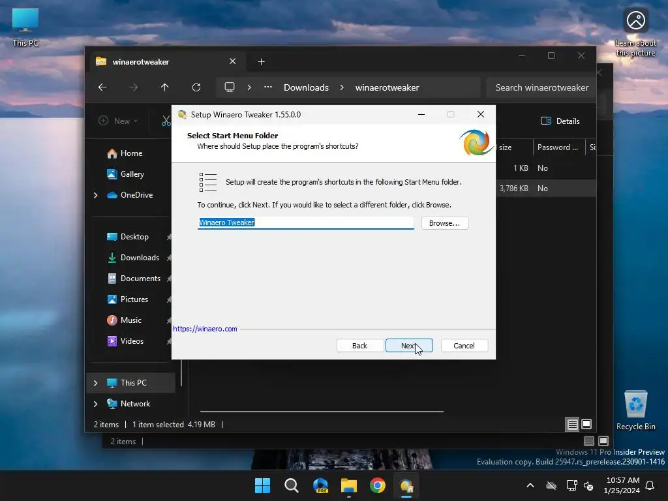The width and height of the screenshot is (668, 501).
Task: Launch Microsoft Edge Preview from taskbar
Action: pos(320,485)
